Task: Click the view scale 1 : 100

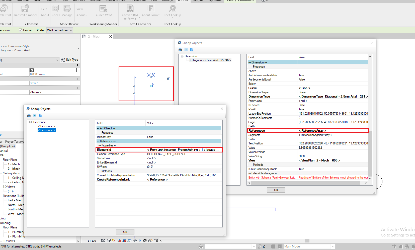Action: pos(92,241)
